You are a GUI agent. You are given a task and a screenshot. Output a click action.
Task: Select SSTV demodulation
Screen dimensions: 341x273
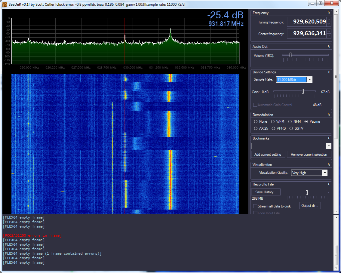(x=291, y=128)
